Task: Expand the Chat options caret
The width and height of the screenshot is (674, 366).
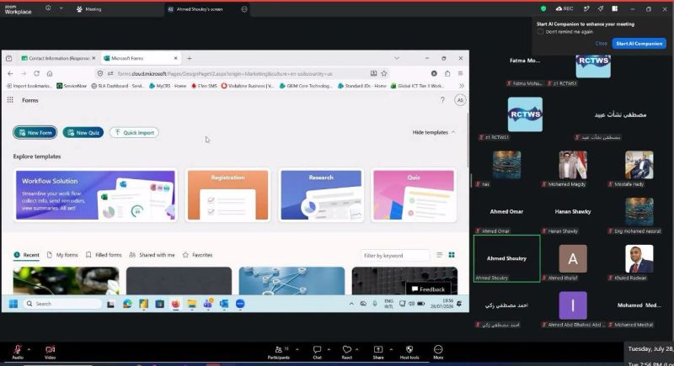Action: (329, 349)
